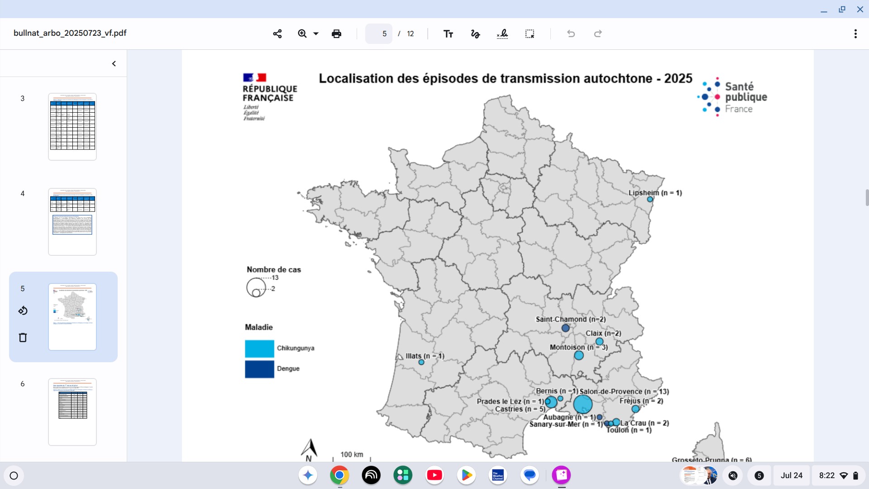The image size is (869, 489).
Task: Redo the last action
Action: coord(598,34)
